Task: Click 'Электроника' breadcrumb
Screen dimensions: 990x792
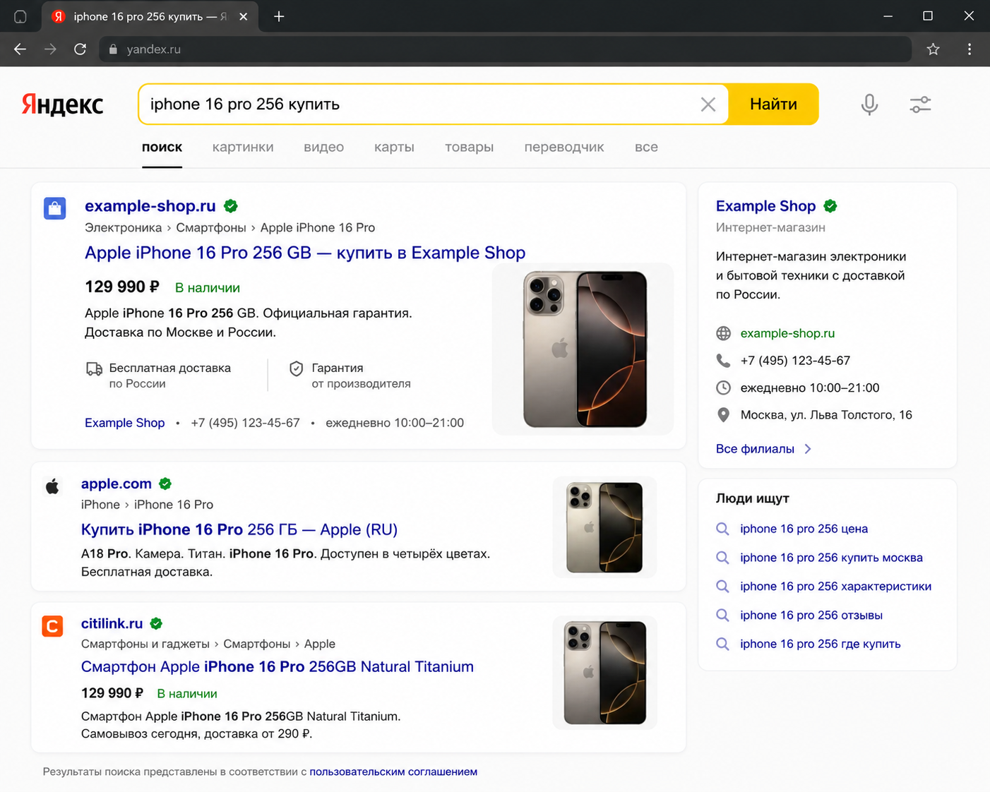Action: coord(123,228)
